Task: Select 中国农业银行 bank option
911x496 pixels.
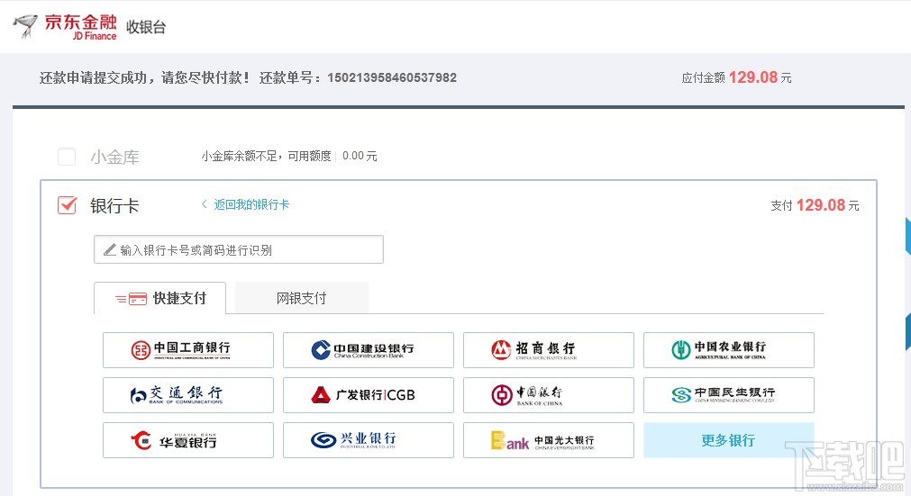Action: (x=729, y=350)
